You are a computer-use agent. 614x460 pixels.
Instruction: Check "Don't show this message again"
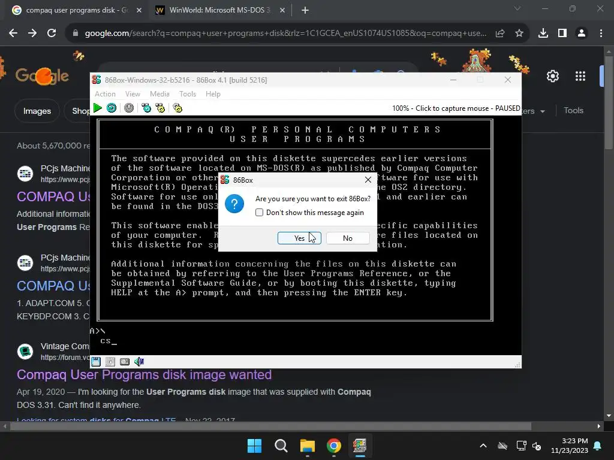(259, 213)
